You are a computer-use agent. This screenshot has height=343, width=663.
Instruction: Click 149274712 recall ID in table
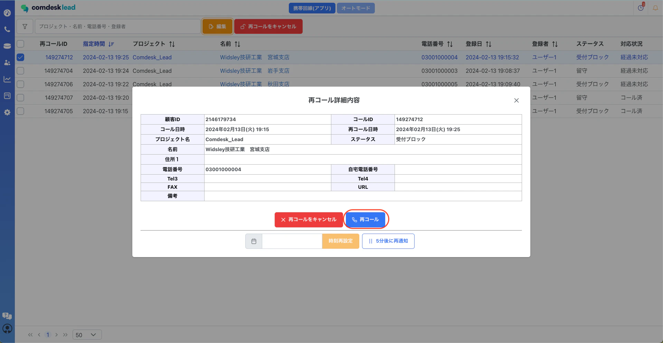click(x=59, y=57)
